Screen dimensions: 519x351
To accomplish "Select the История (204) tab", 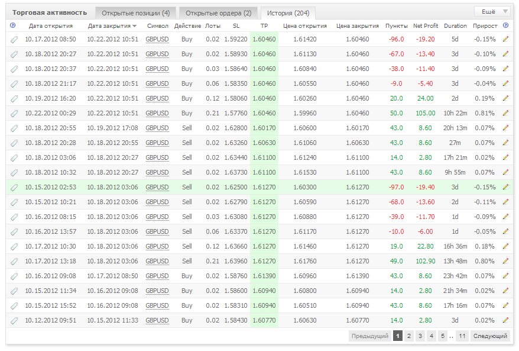I will (288, 13).
